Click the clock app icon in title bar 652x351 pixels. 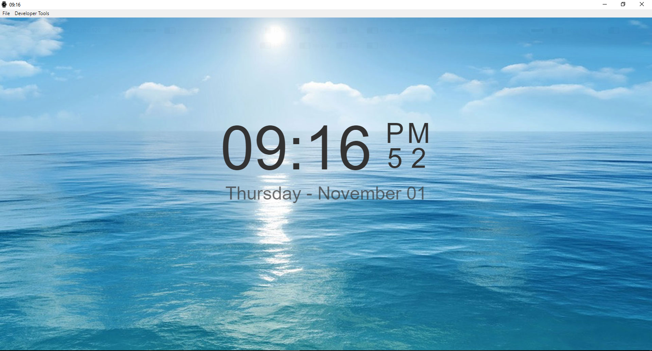(x=4, y=4)
